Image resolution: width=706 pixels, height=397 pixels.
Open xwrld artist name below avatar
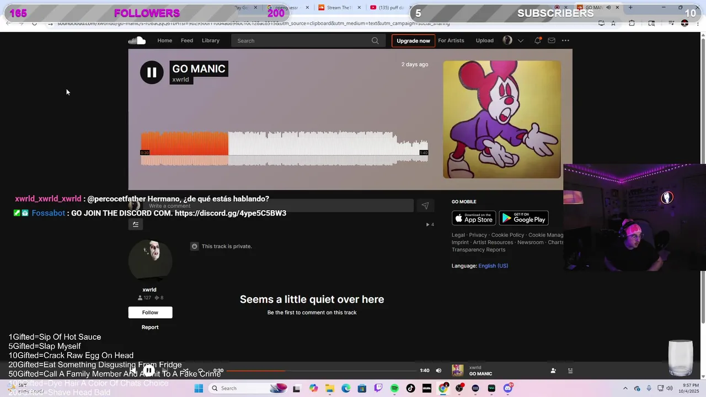click(x=149, y=289)
